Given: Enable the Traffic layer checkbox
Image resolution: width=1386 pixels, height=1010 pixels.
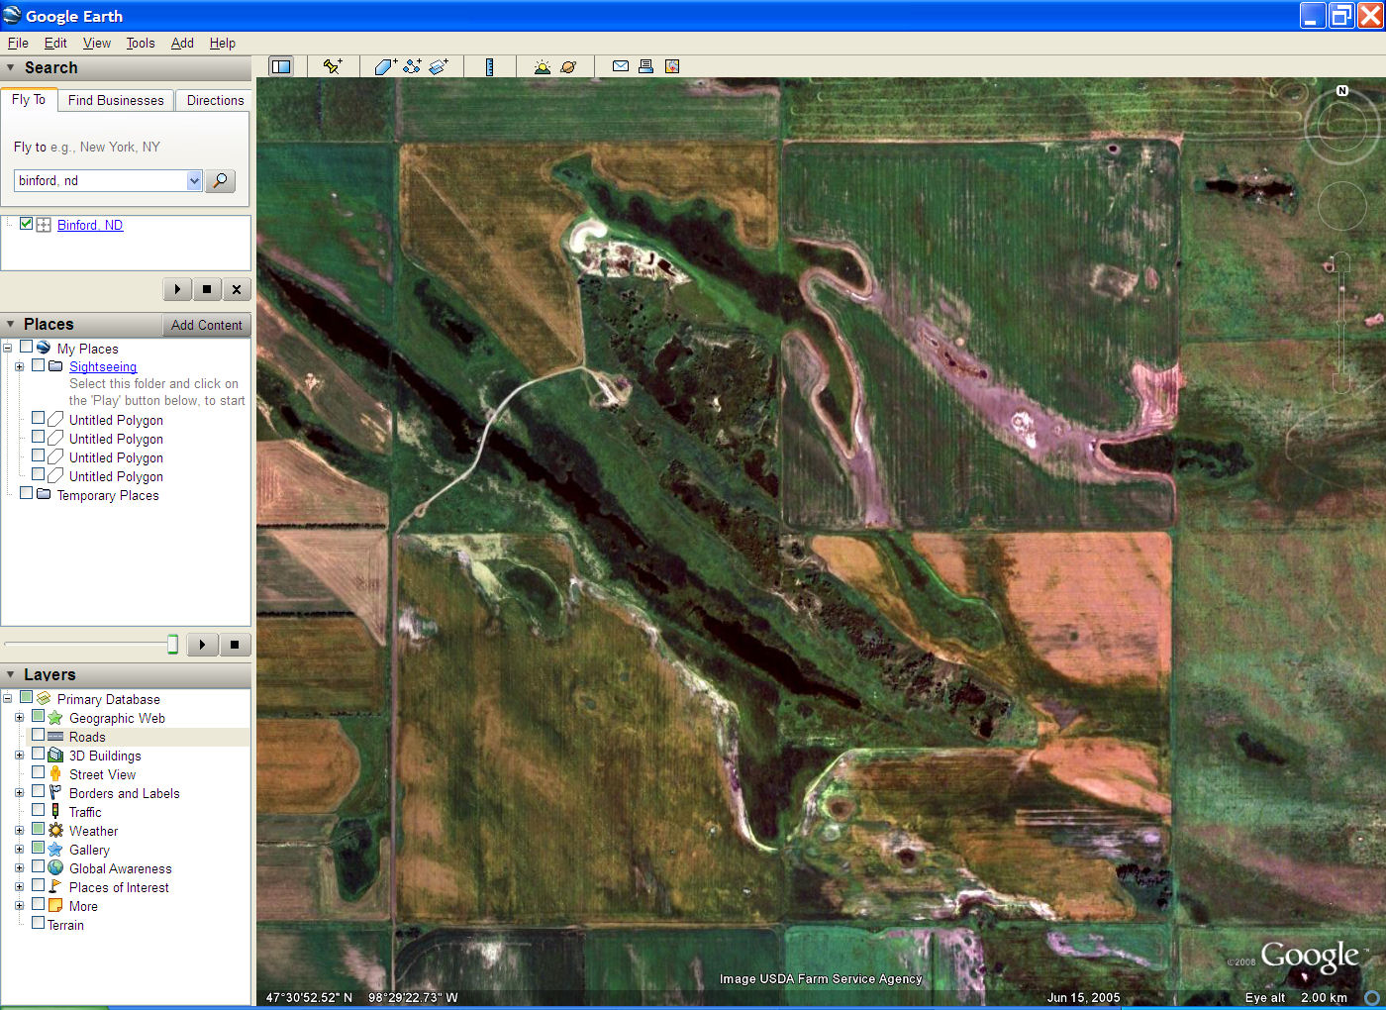Looking at the screenshot, I should [38, 811].
